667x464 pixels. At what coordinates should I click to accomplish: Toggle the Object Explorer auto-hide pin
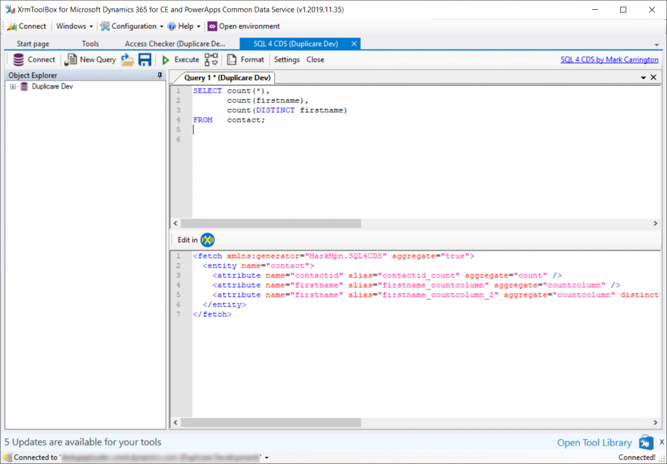coord(160,76)
